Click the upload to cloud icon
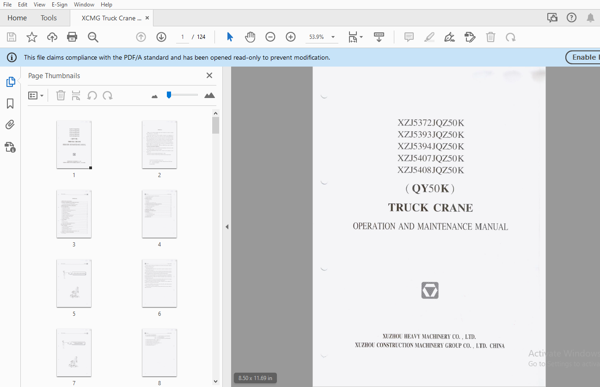The width and height of the screenshot is (600, 387). (52, 37)
